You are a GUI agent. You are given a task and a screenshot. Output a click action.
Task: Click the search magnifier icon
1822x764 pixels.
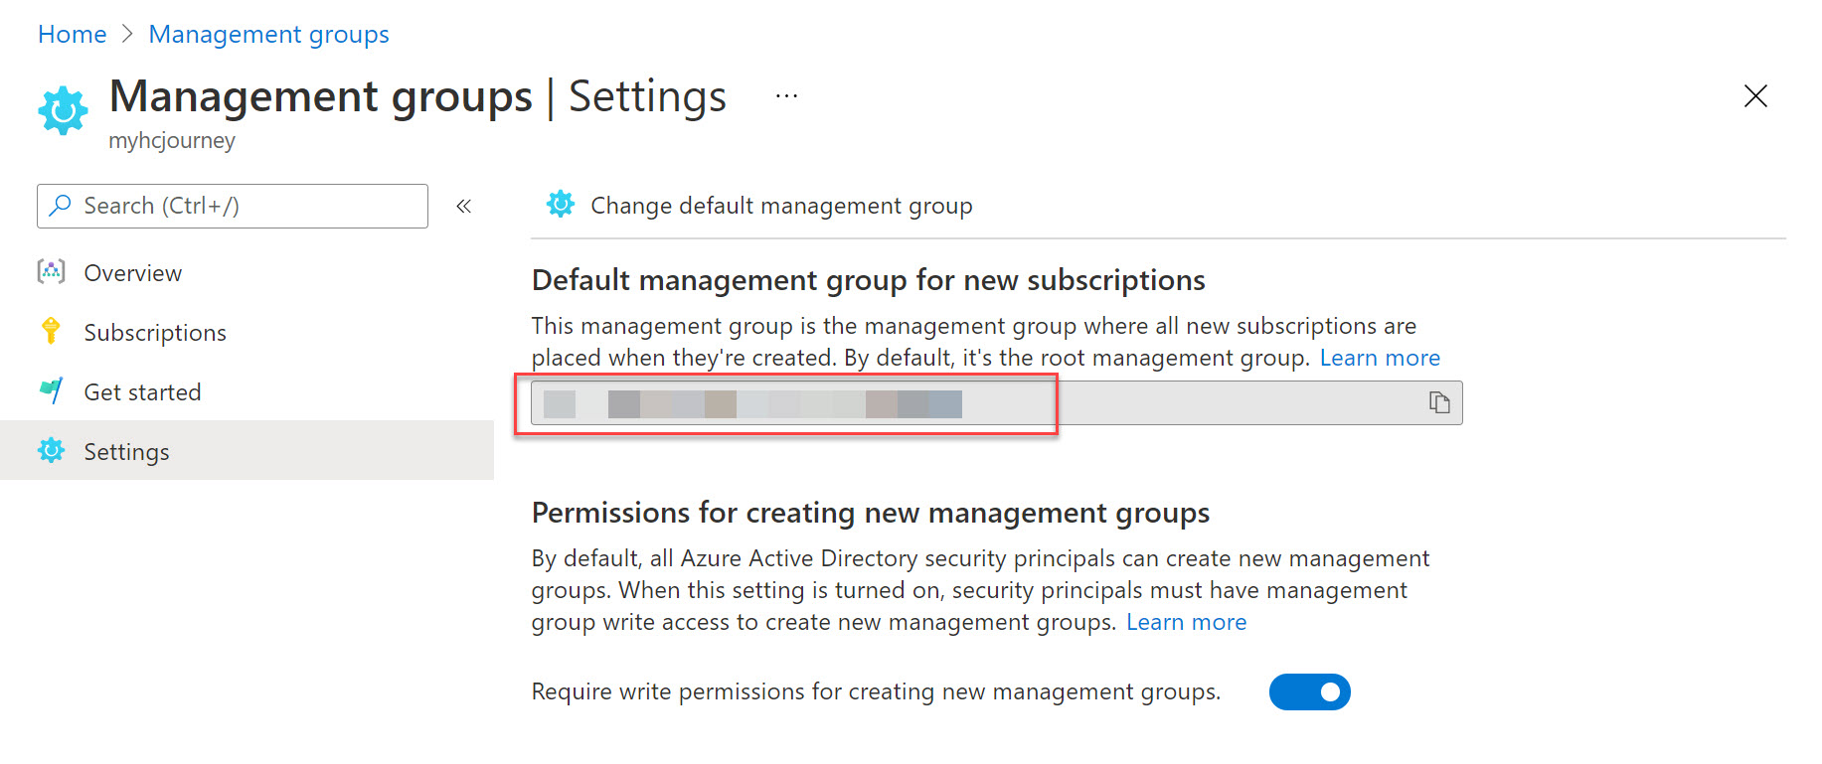click(x=59, y=206)
